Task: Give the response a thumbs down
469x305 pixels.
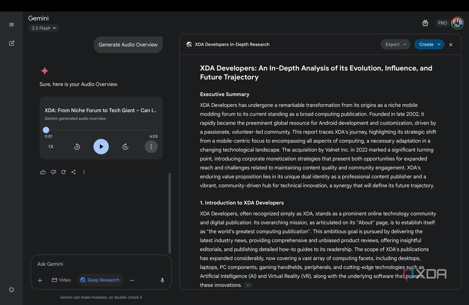Action: pyautogui.click(x=53, y=172)
